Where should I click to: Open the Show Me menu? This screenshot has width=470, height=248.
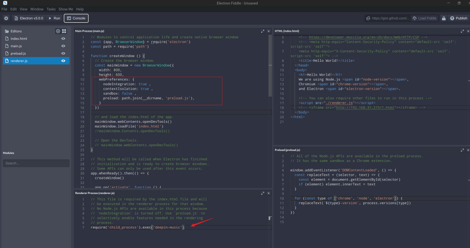(x=66, y=9)
